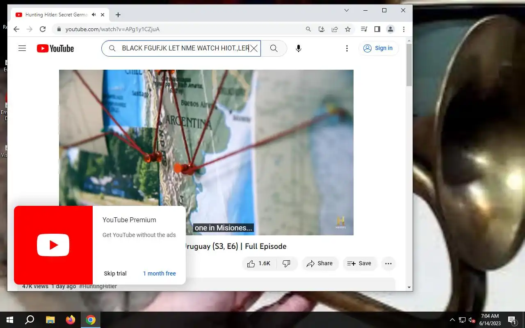Open Chrome profile avatar menu
This screenshot has width=525, height=328.
pyautogui.click(x=390, y=29)
